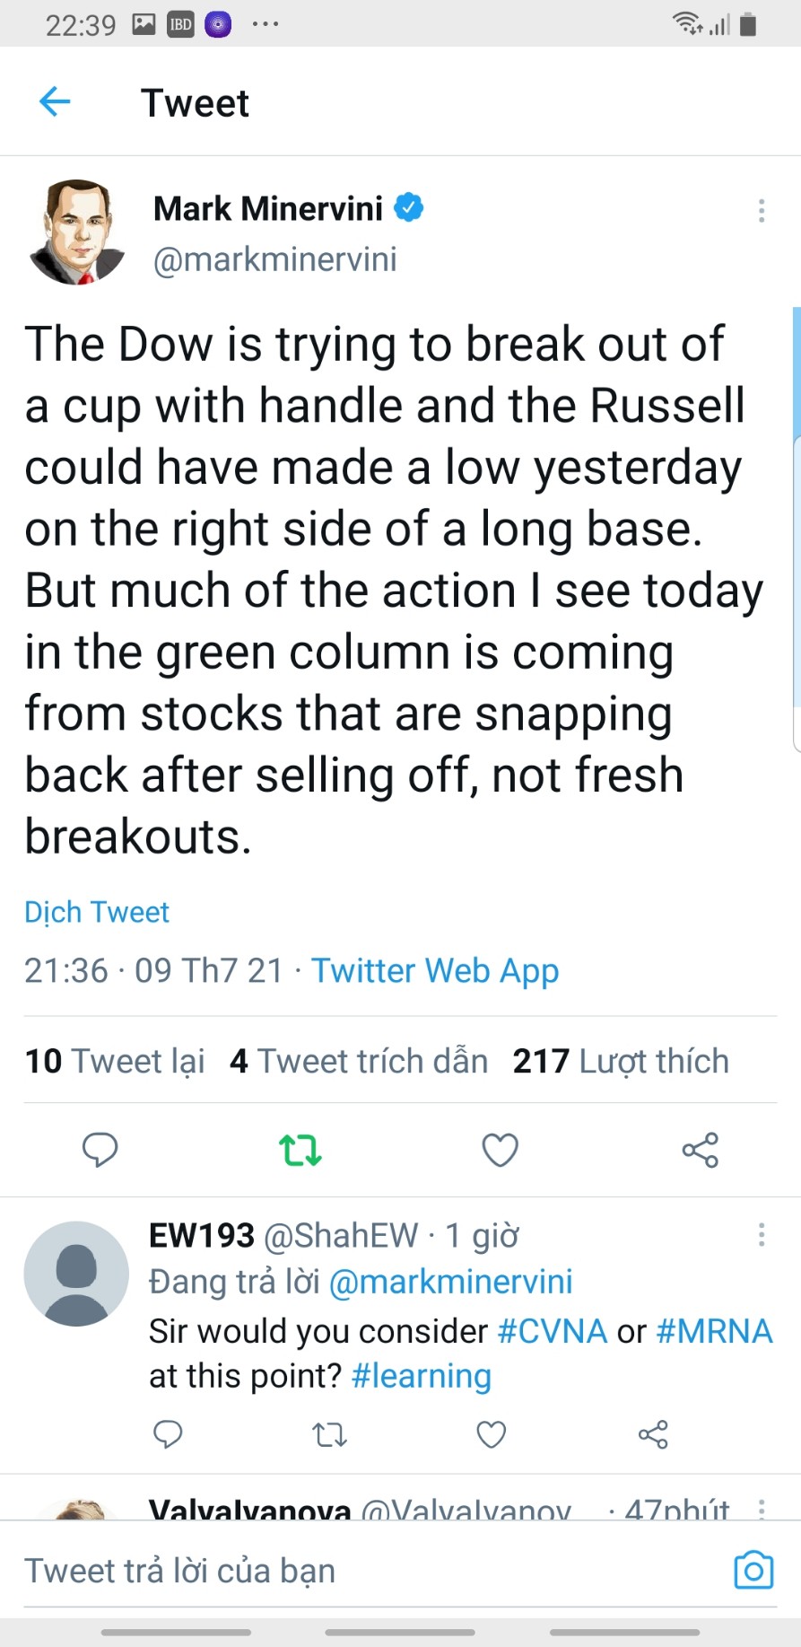Image resolution: width=801 pixels, height=1647 pixels.
Task: Open more options for Mark Minervini's tweet
Action: [x=761, y=211]
